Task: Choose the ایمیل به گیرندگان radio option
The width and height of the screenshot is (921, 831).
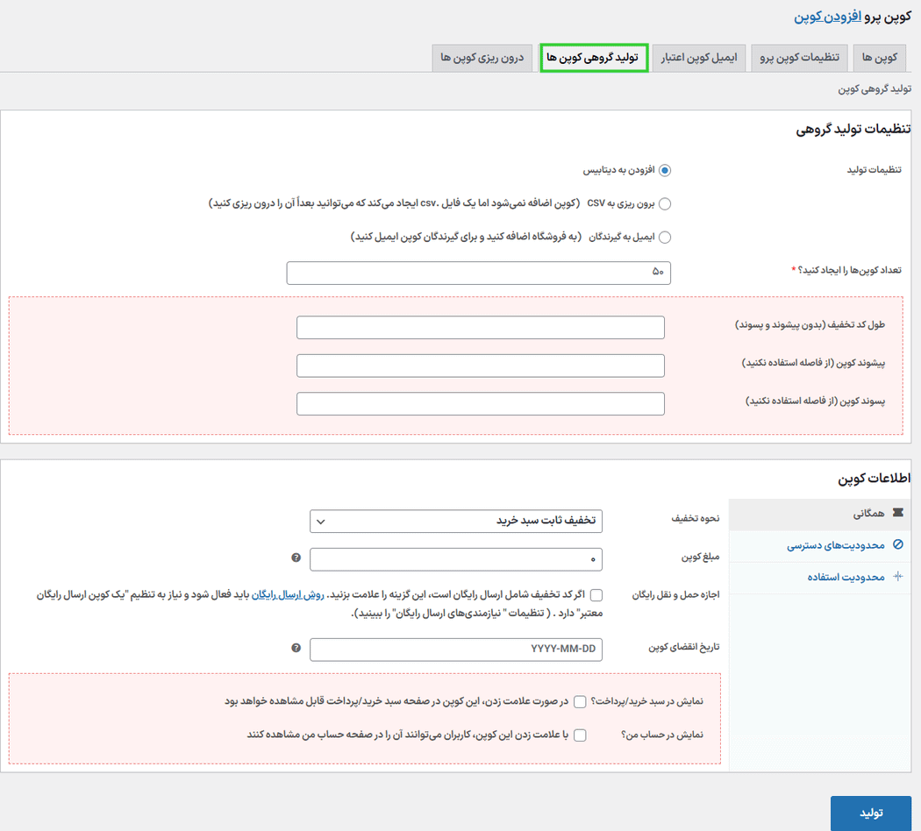Action: [x=665, y=238]
